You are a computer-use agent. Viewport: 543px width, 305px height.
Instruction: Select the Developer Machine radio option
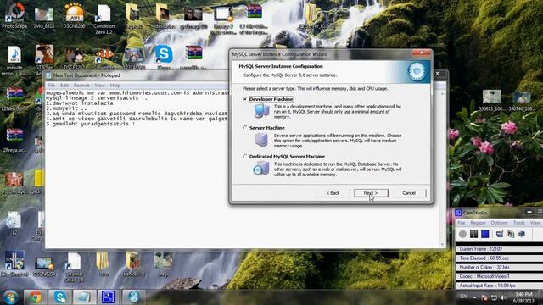pos(245,99)
